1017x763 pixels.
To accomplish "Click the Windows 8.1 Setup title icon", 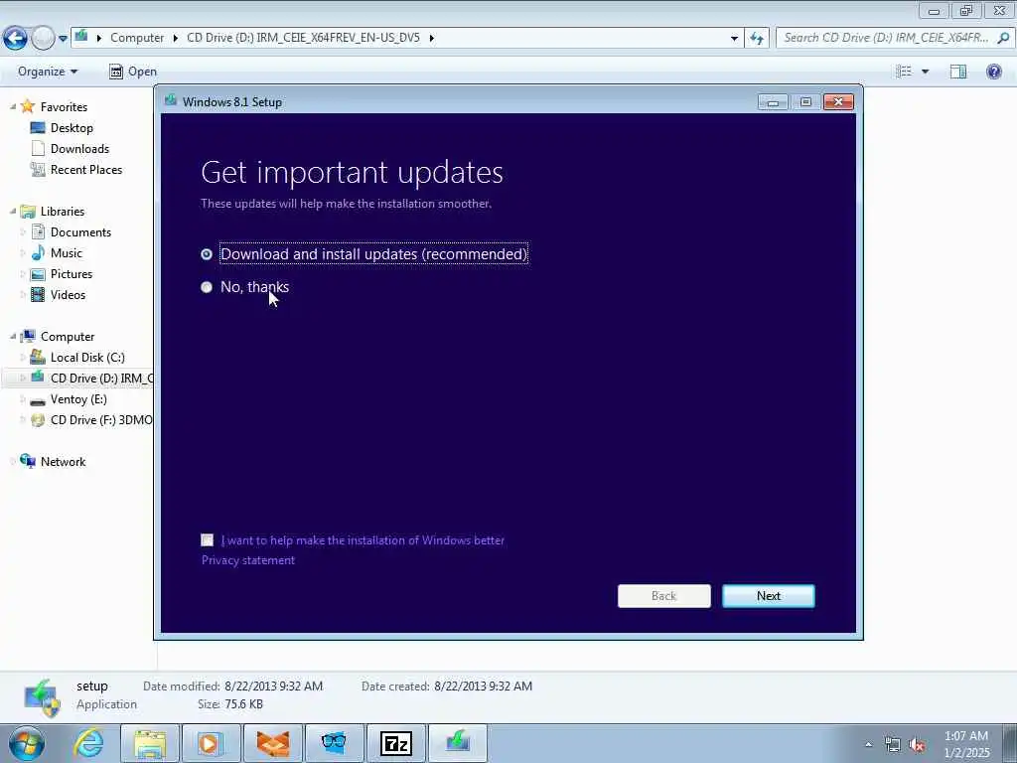I will coord(171,100).
